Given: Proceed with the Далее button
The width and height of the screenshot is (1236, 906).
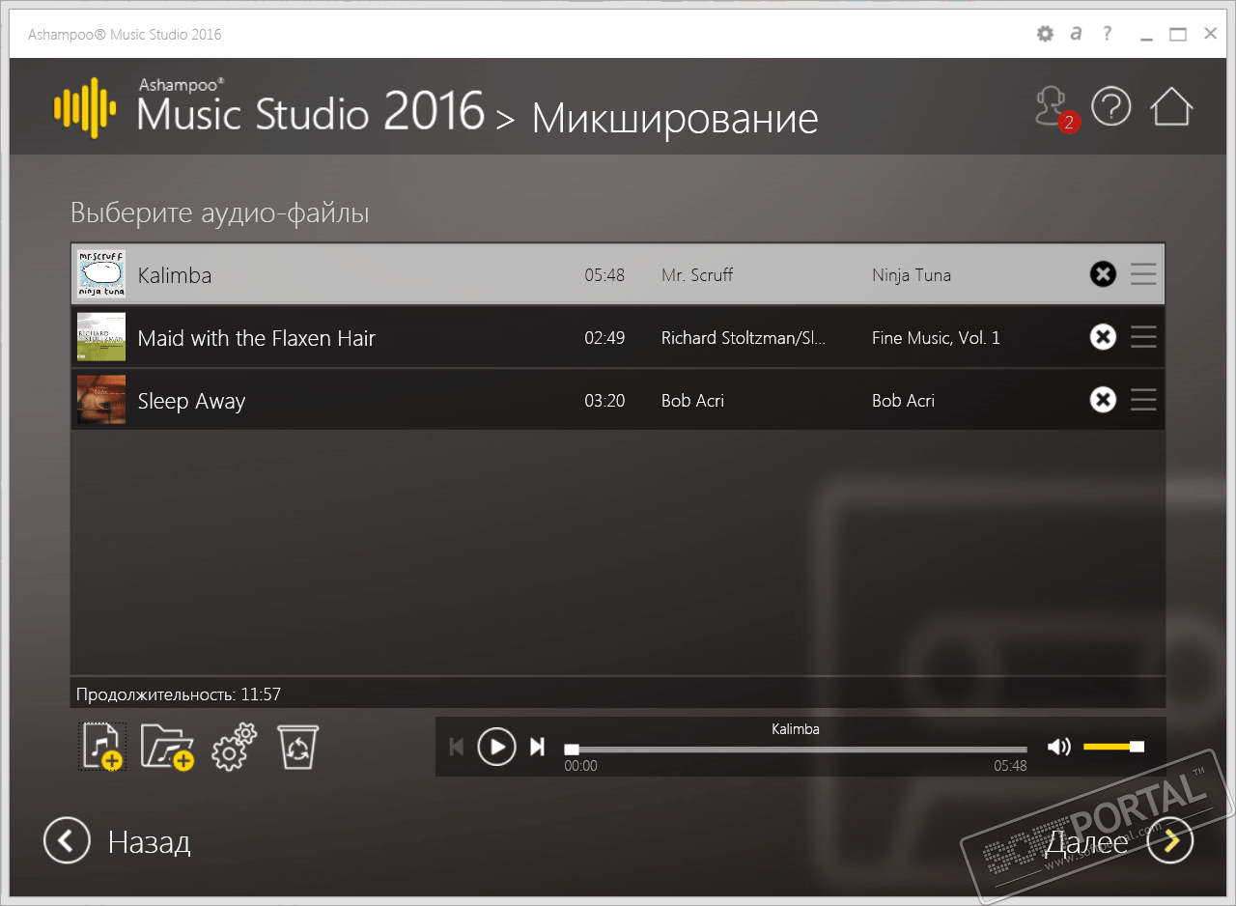Looking at the screenshot, I should [x=1119, y=841].
